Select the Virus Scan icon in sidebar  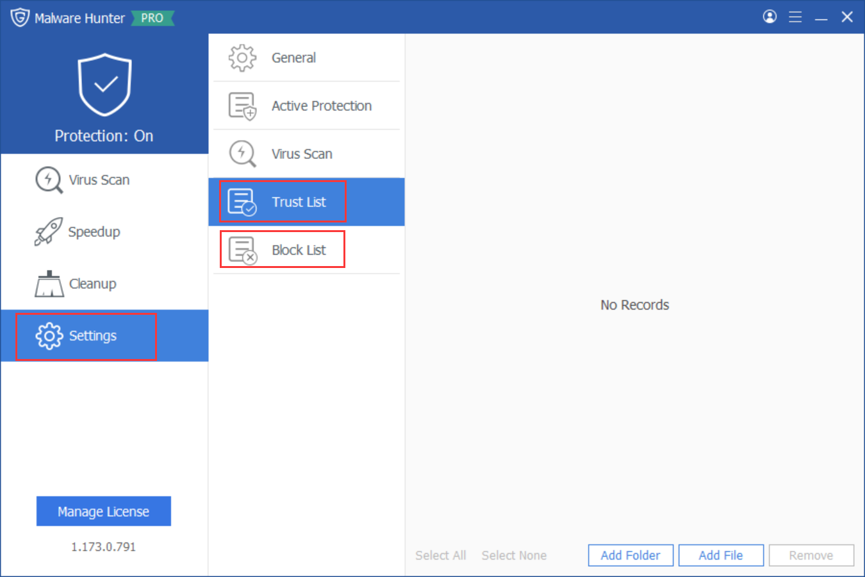coord(49,180)
